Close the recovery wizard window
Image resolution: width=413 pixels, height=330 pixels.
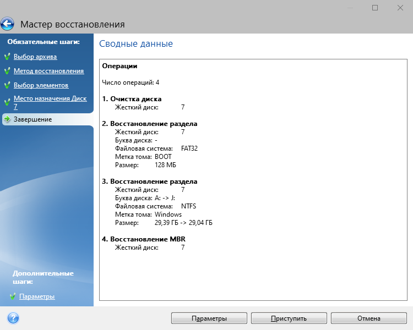[x=400, y=8]
